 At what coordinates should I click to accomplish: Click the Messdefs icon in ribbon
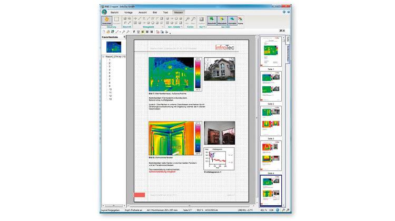coord(223,21)
